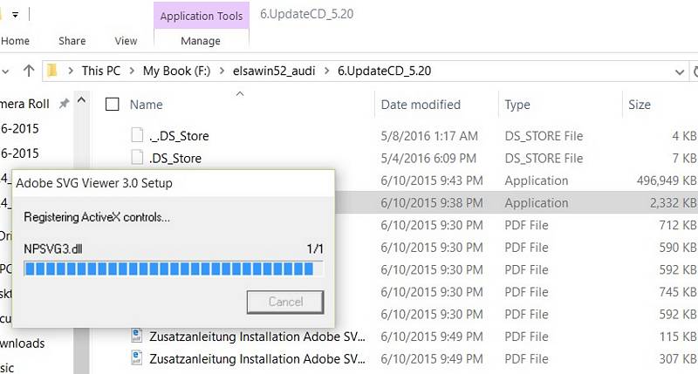The image size is (698, 374).
Task: Click the last Zusatzanleitung PDF file icon
Action: (137, 357)
